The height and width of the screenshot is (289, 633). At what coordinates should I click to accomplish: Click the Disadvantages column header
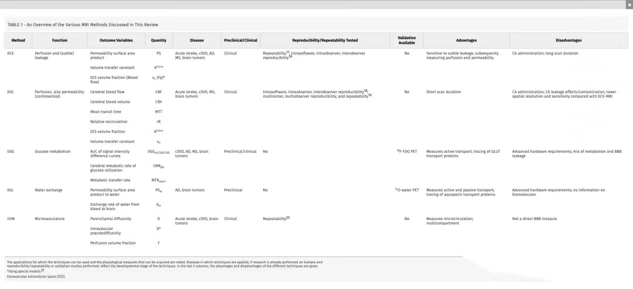[569, 40]
